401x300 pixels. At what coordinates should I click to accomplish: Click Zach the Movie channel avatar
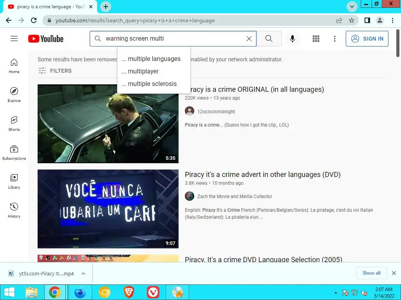point(190,196)
